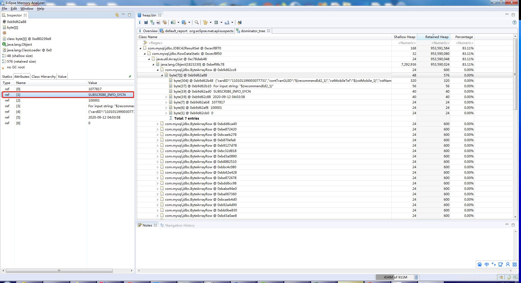This screenshot has height=283, width=521.
Task: Maximize the Notes panel
Action: coord(513,225)
